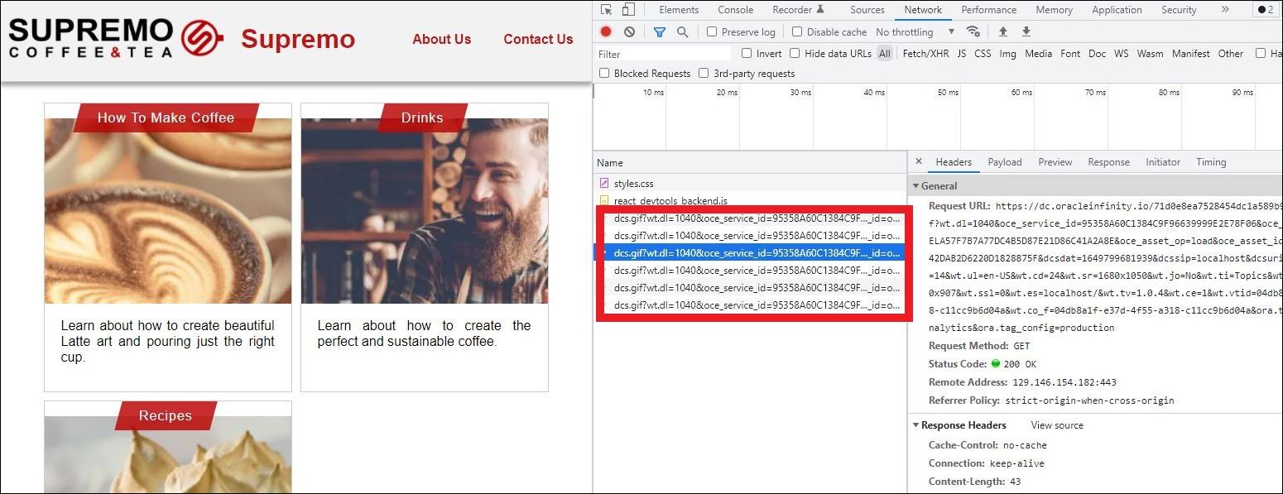Enable the Preserve log checkbox
The width and height of the screenshot is (1283, 494).
[712, 31]
